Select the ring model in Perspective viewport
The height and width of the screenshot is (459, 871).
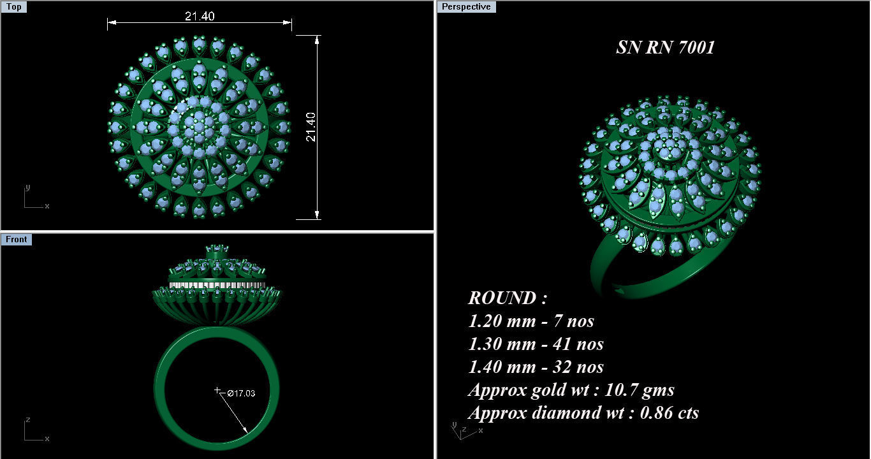pyautogui.click(x=670, y=196)
